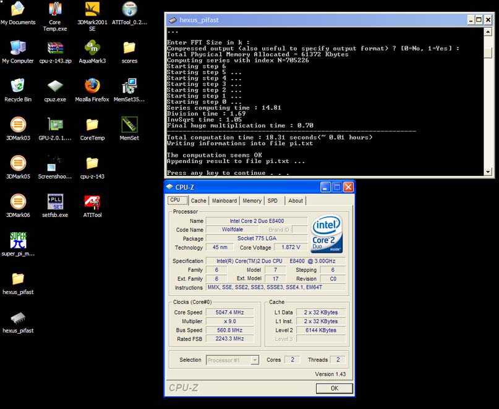
Task: Click the Technology value '45 nm'
Action: (220, 247)
